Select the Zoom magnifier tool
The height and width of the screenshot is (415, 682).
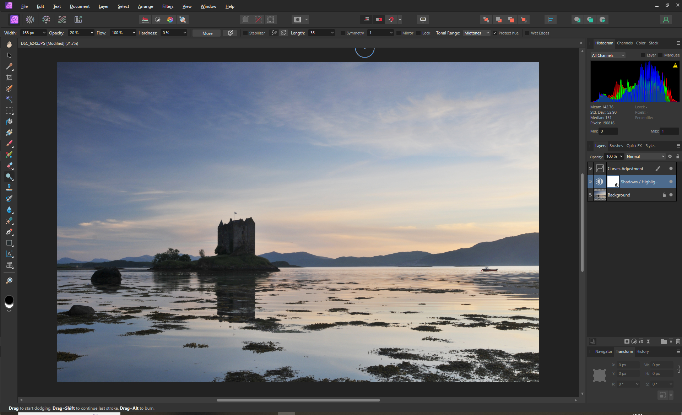pyautogui.click(x=9, y=281)
